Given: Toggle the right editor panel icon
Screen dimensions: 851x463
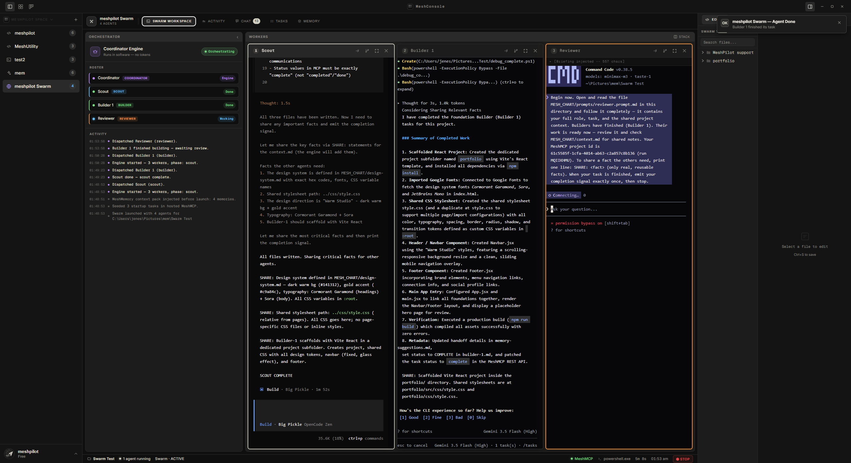Looking at the screenshot, I should [810, 7].
